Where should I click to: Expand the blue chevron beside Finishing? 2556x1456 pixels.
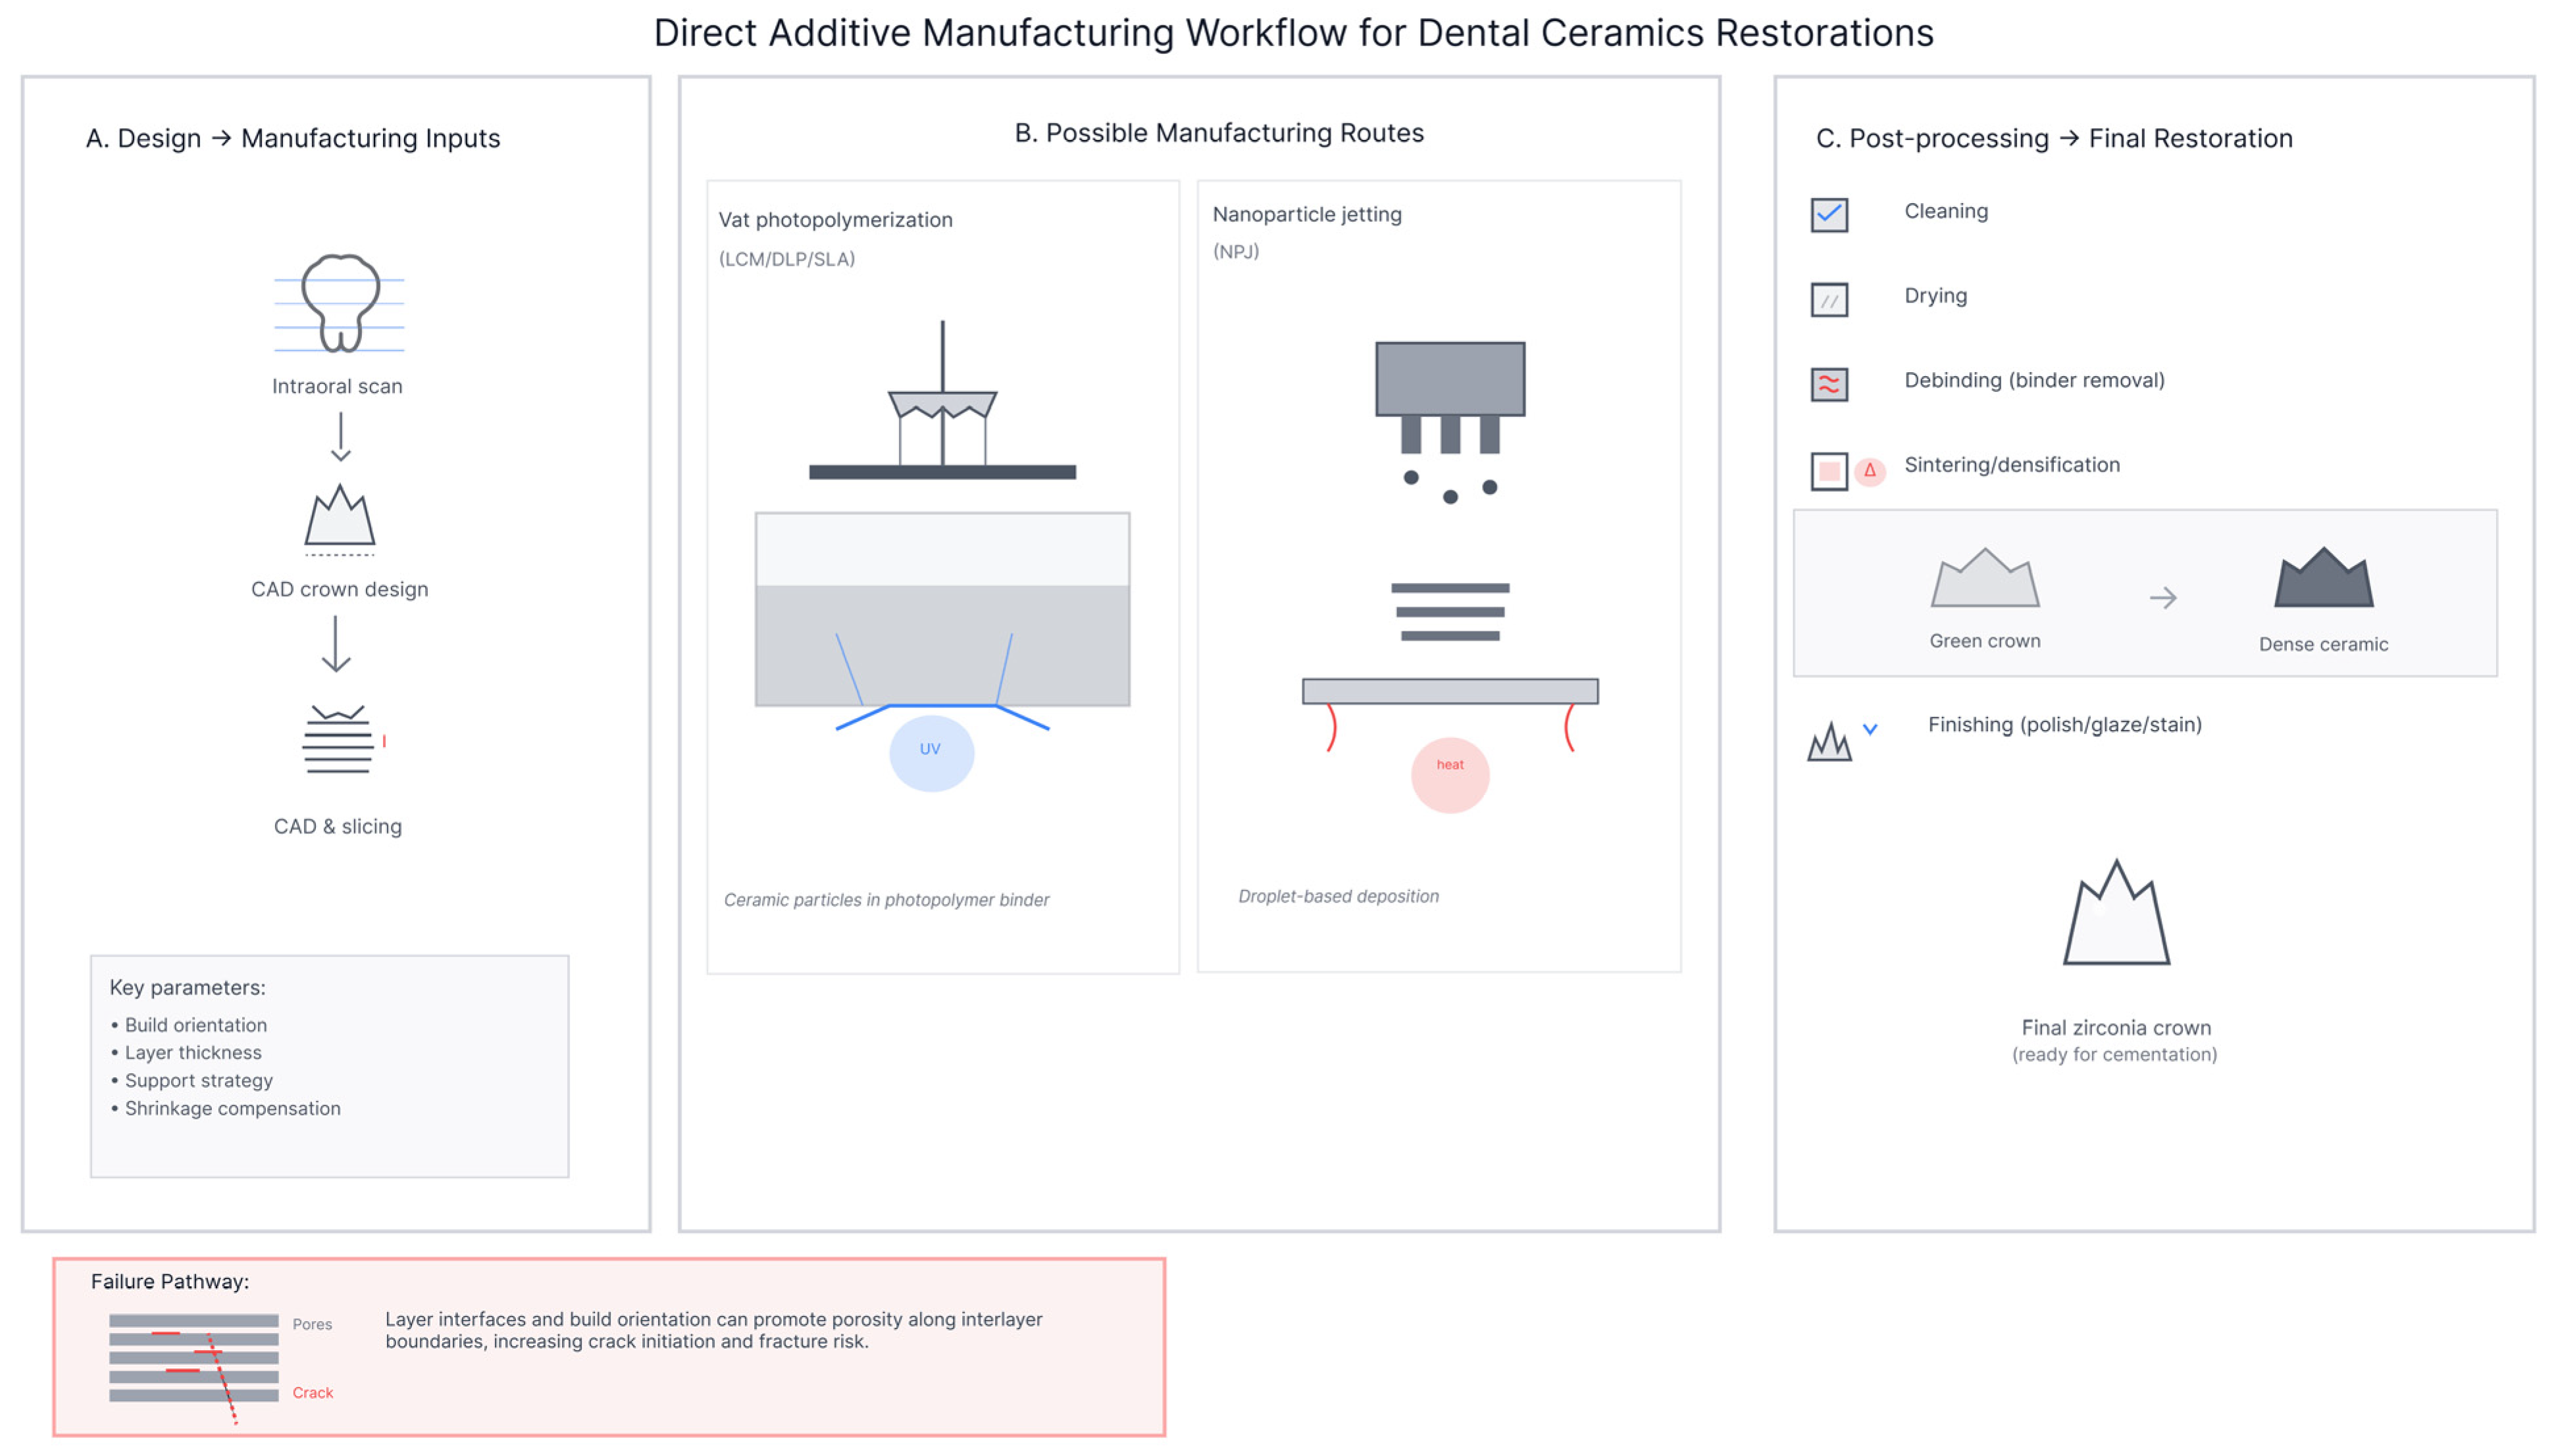pos(1870,730)
